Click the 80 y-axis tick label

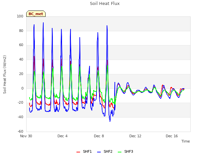point(21,31)
